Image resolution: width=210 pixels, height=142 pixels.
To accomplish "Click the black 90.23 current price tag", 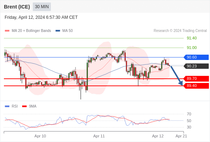I will coord(196,66).
